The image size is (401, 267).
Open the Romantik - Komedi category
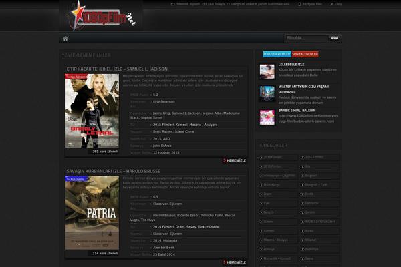point(278,258)
